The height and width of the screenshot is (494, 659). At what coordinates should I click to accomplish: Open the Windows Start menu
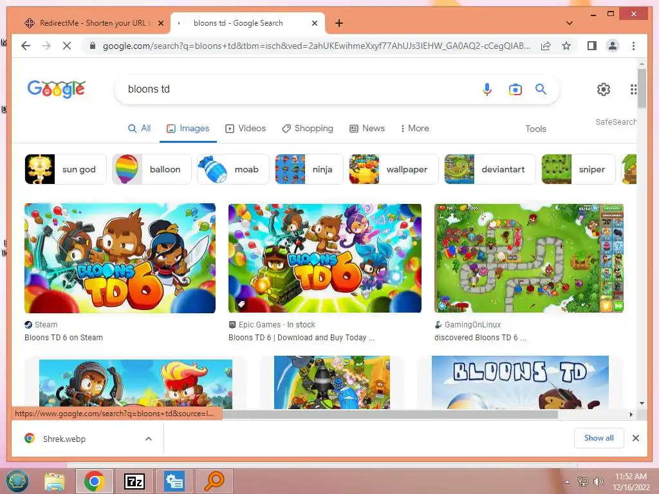click(x=17, y=481)
